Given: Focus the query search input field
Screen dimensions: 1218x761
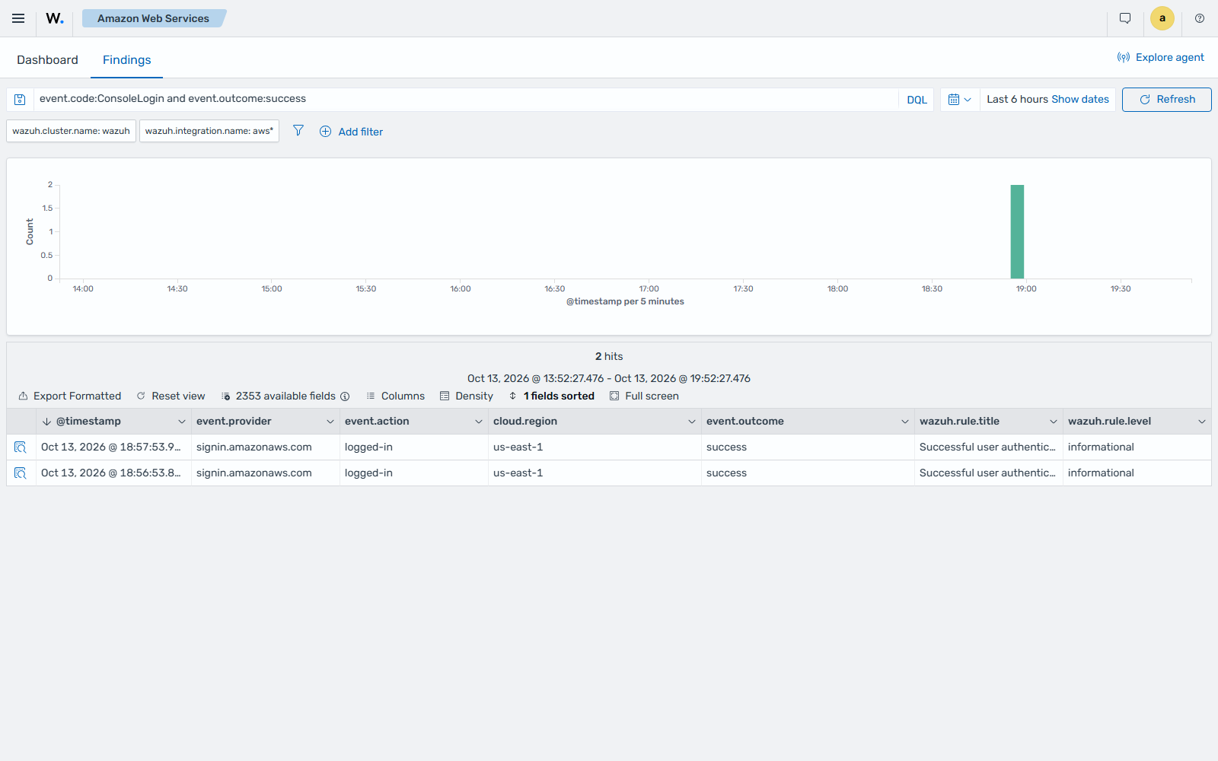Looking at the screenshot, I should 466,99.
